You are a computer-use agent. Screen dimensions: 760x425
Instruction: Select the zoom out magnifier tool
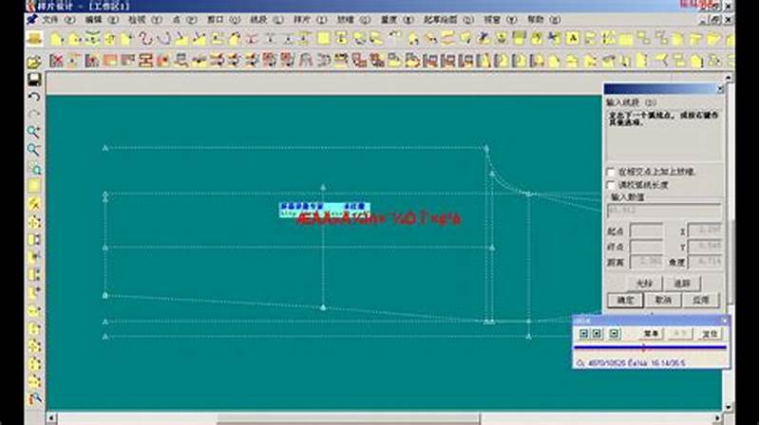33,150
